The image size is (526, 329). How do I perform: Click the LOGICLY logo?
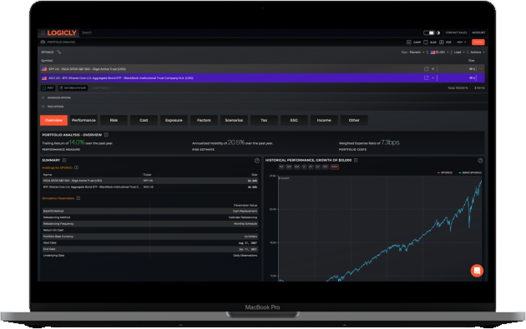62,32
